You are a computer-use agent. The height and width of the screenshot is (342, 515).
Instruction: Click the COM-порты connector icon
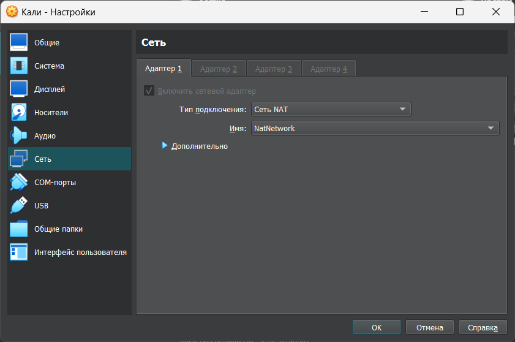tap(19, 182)
